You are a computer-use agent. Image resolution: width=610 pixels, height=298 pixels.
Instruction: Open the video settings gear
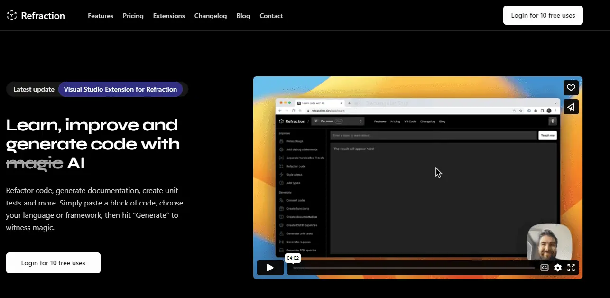pyautogui.click(x=558, y=268)
